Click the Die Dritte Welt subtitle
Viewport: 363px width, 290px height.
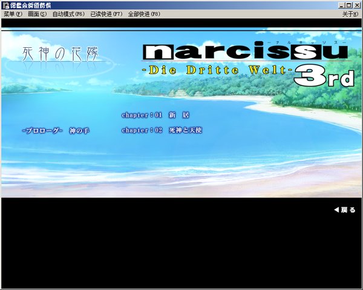[x=217, y=70]
